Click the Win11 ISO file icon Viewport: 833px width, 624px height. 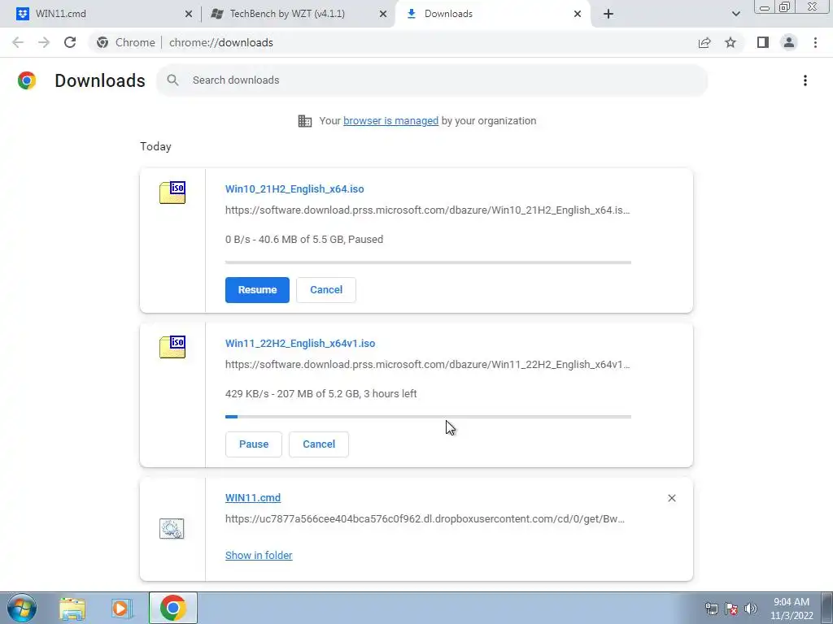pos(172,346)
